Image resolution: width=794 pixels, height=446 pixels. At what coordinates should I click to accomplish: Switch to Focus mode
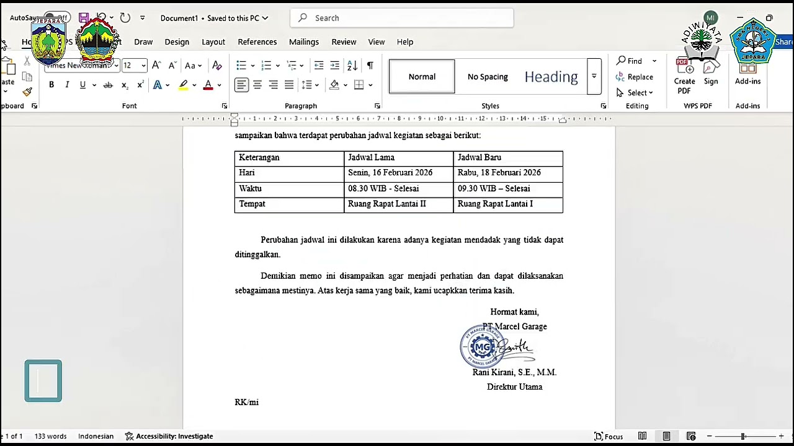point(609,436)
